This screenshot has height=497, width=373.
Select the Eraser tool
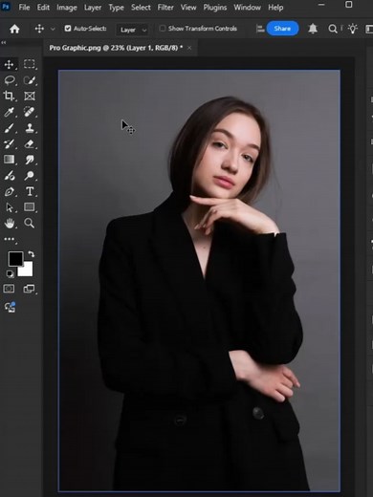[30, 143]
